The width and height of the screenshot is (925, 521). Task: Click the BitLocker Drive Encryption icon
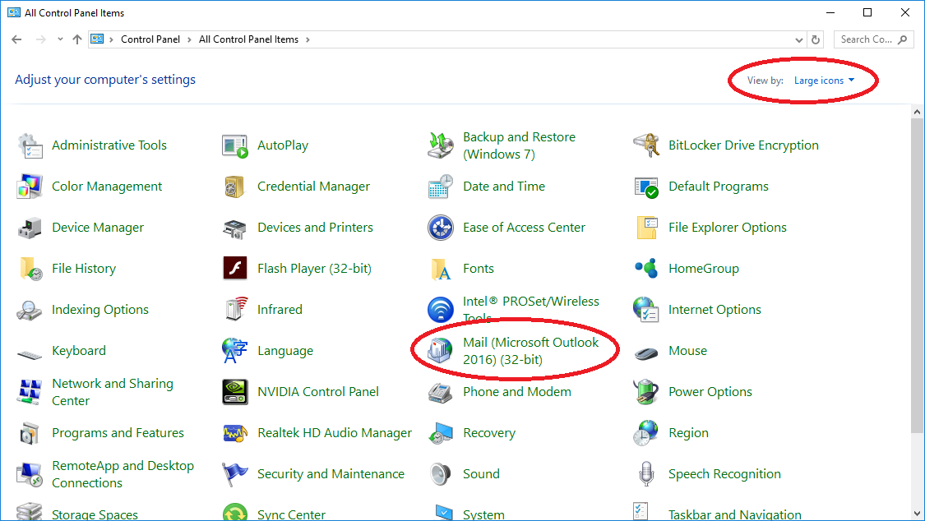coord(646,145)
